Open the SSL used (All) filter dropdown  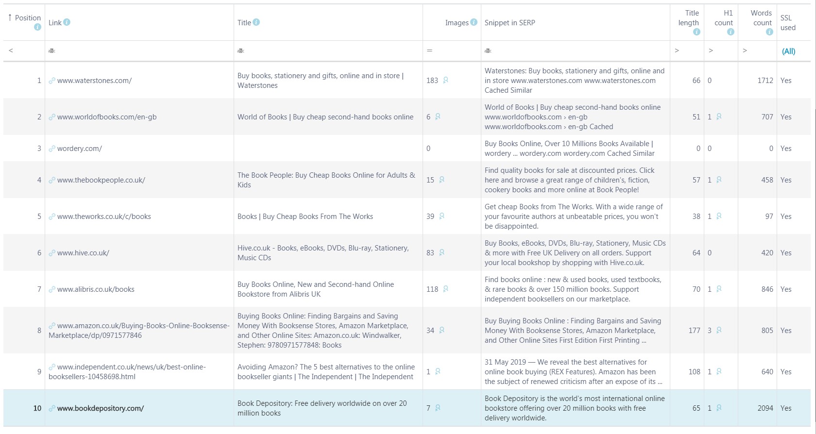click(x=789, y=51)
